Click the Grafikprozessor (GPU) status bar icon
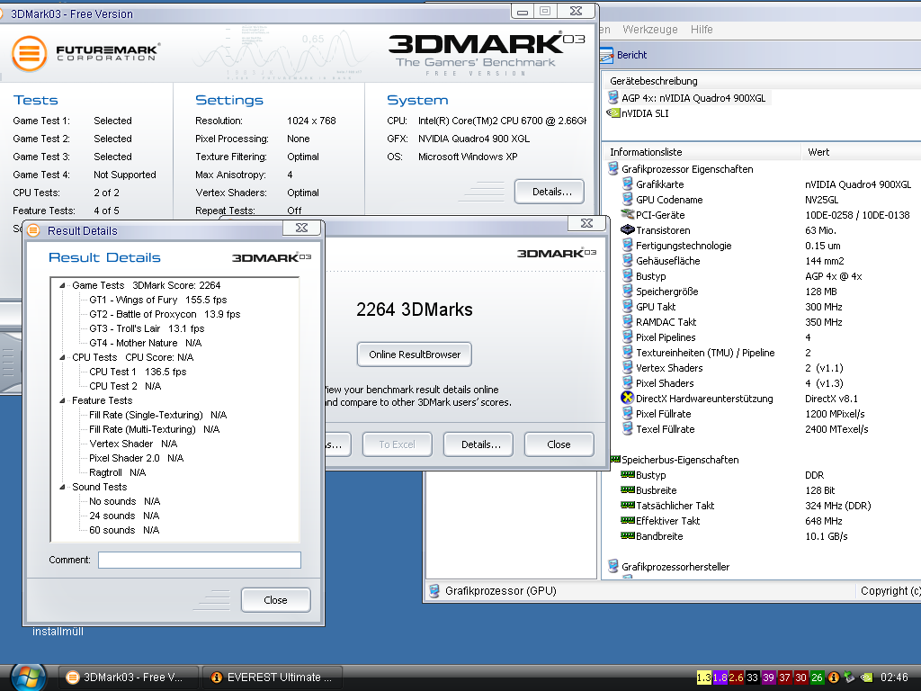 [434, 590]
